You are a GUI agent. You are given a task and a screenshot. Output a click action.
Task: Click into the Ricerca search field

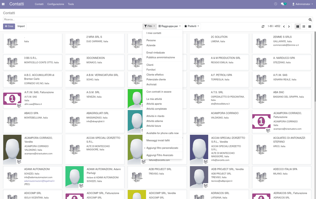pos(154,19)
